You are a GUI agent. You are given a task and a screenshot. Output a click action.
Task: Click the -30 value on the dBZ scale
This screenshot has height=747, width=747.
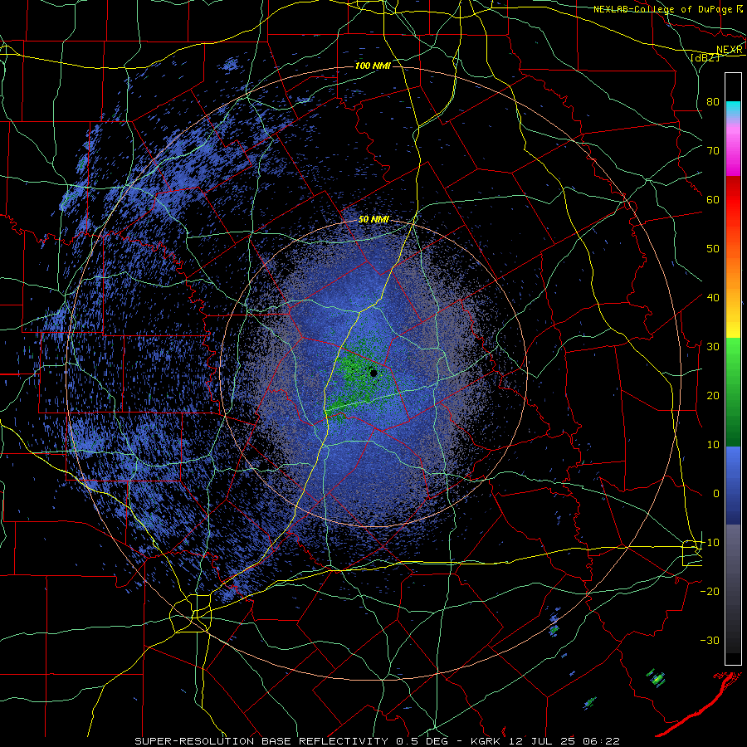click(710, 640)
